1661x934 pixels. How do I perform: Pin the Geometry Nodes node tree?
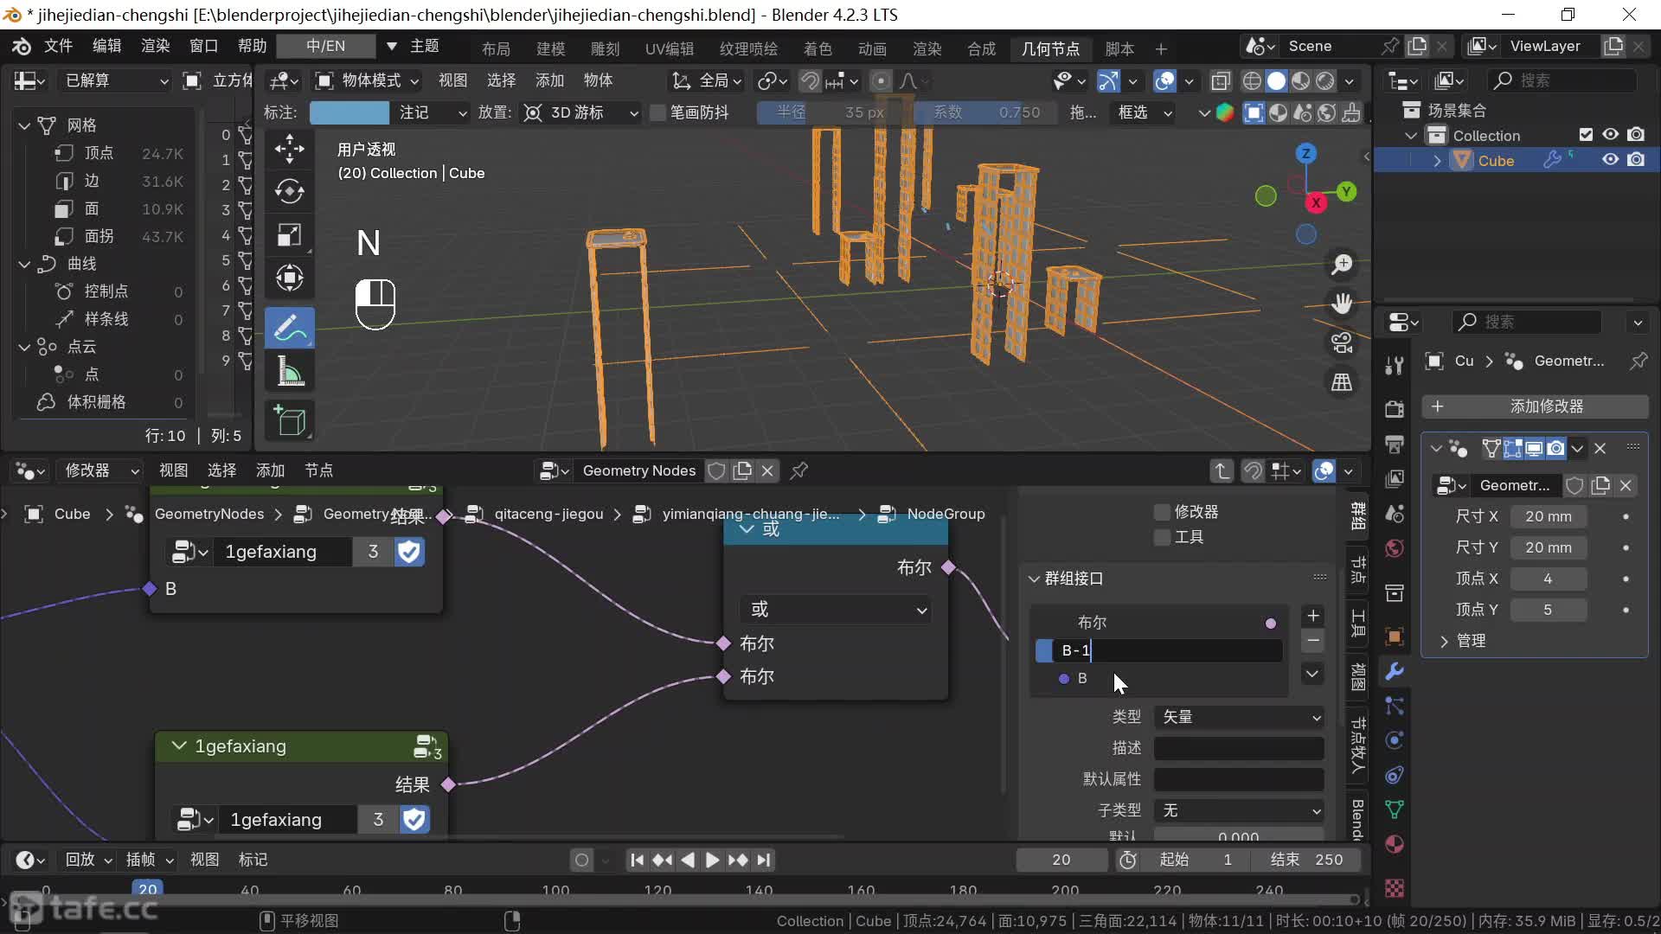tap(799, 470)
